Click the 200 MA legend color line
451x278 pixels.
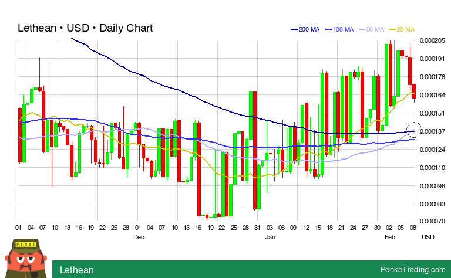point(294,29)
